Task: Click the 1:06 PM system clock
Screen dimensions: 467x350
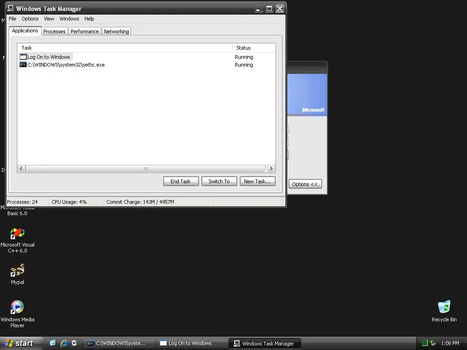Action: [x=450, y=343]
